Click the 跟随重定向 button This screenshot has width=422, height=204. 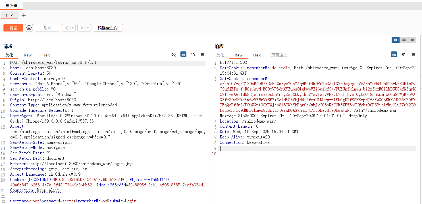click(108, 28)
